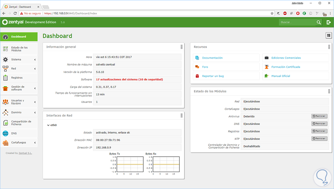Click the Registros clipboard icon

(x=6, y=78)
